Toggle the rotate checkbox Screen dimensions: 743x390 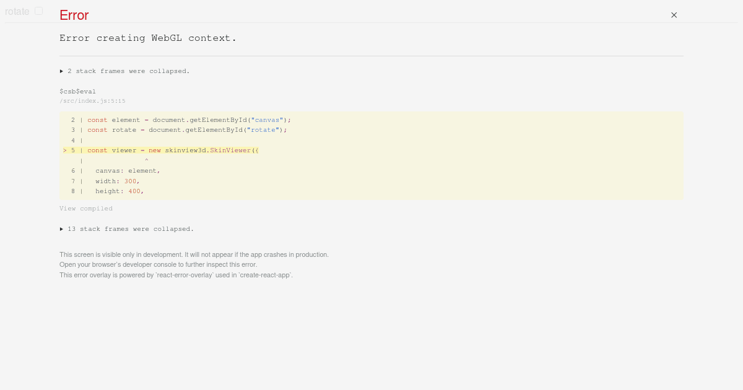39,11
